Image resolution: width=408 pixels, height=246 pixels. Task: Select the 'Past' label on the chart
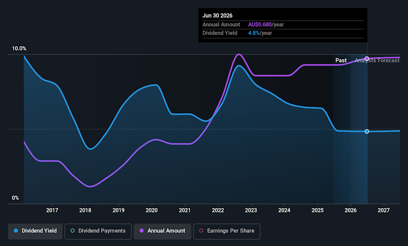(341, 60)
